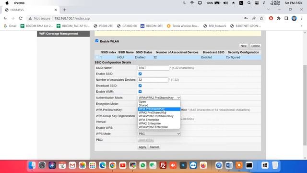The height and width of the screenshot is (173, 307).
Task: Click the Number of Associated Devices field
Action: [153, 80]
